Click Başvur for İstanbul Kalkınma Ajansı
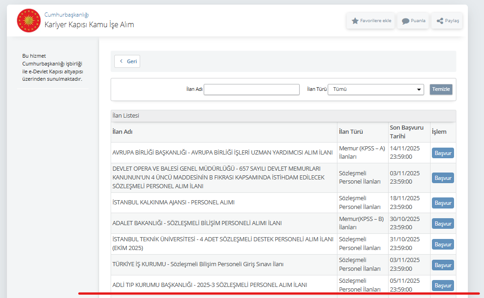 tap(443, 203)
